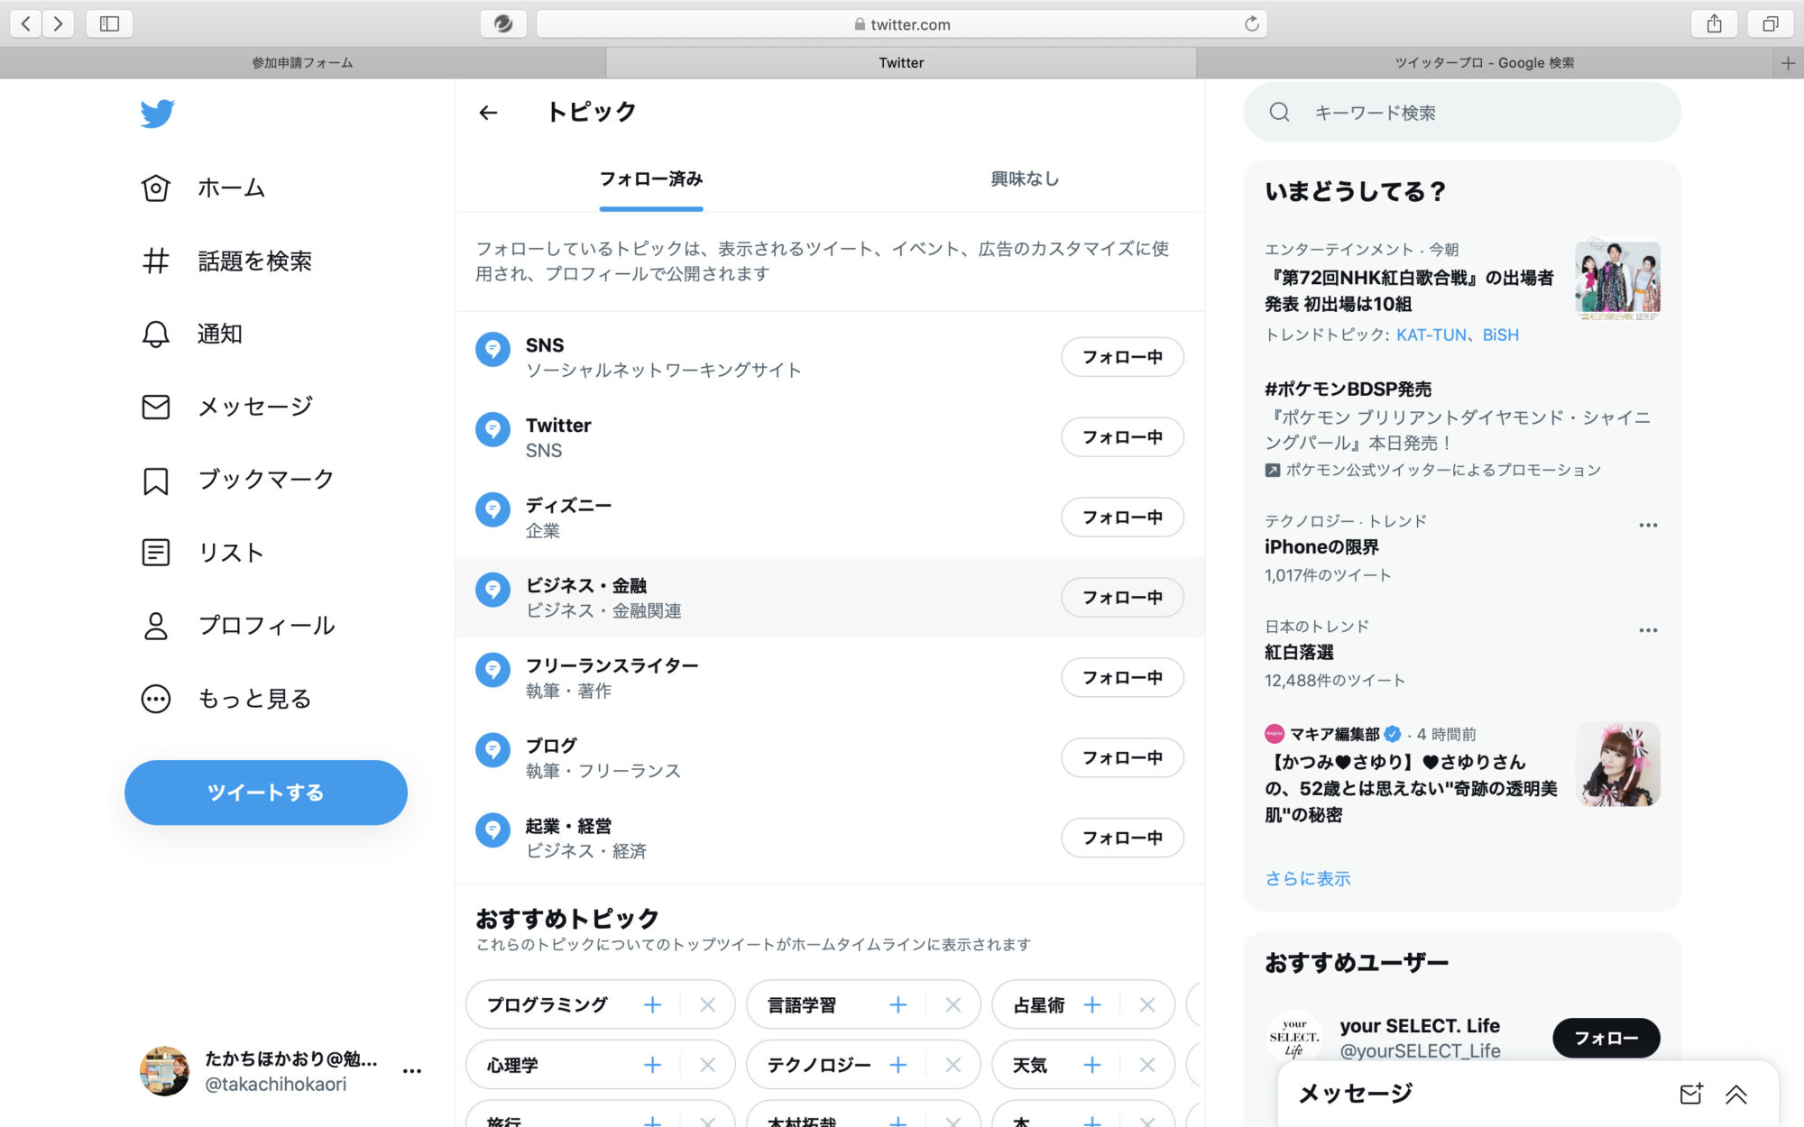
Task: Click Safari share button
Action: point(1714,23)
